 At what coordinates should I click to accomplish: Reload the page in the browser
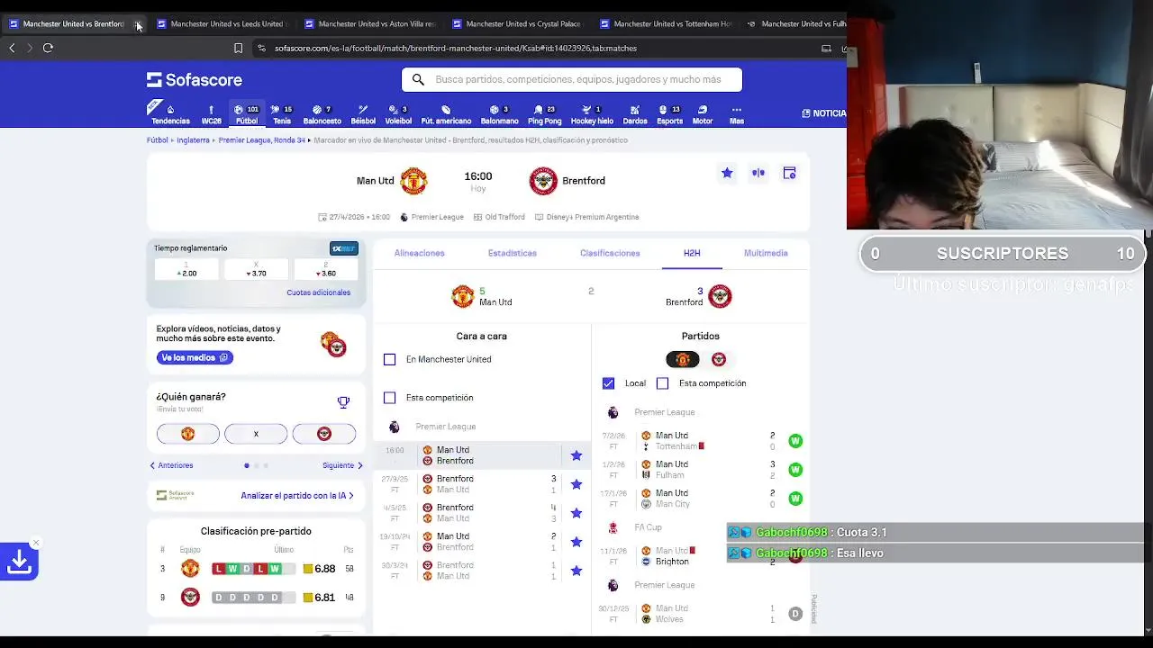point(48,48)
